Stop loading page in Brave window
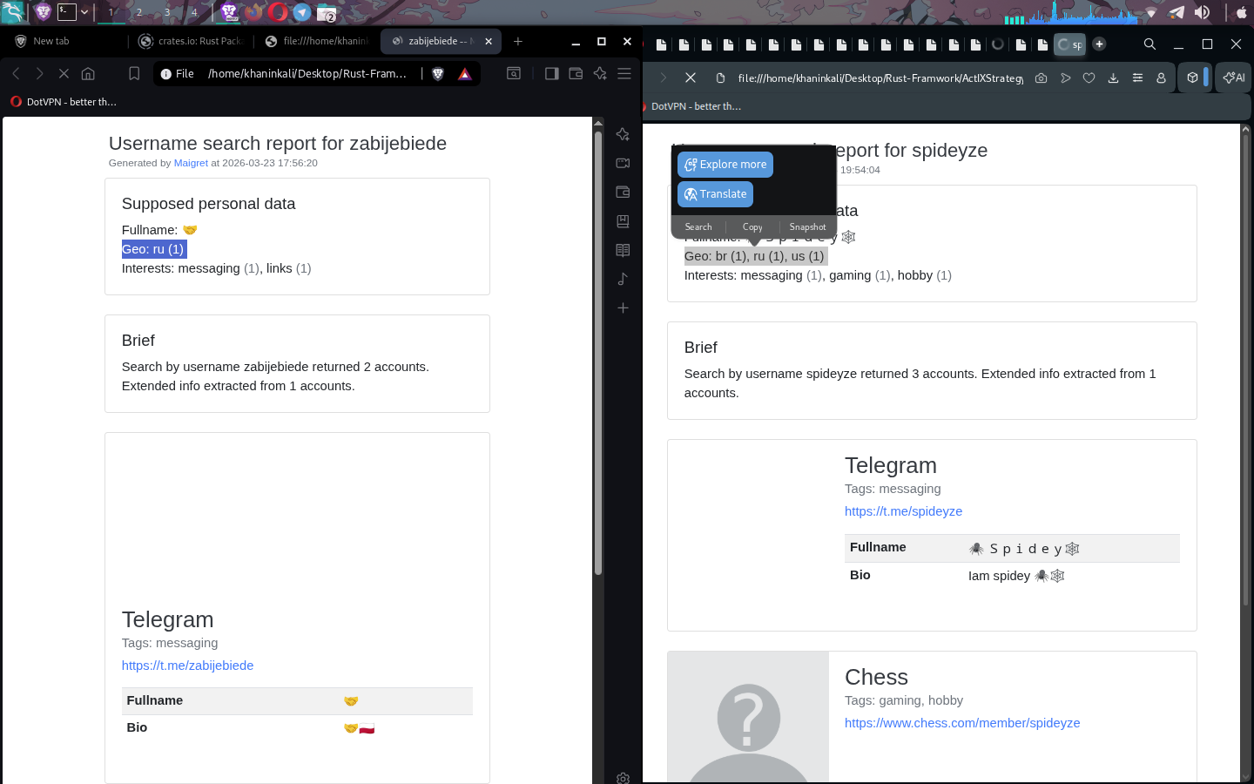 [64, 74]
